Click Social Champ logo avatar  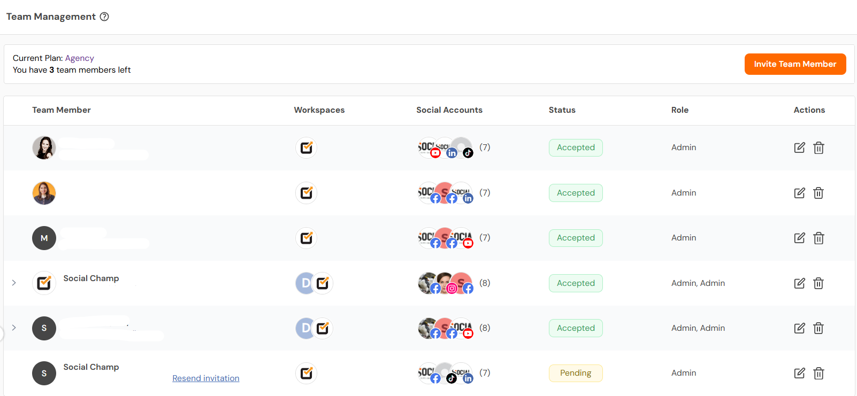[44, 283]
